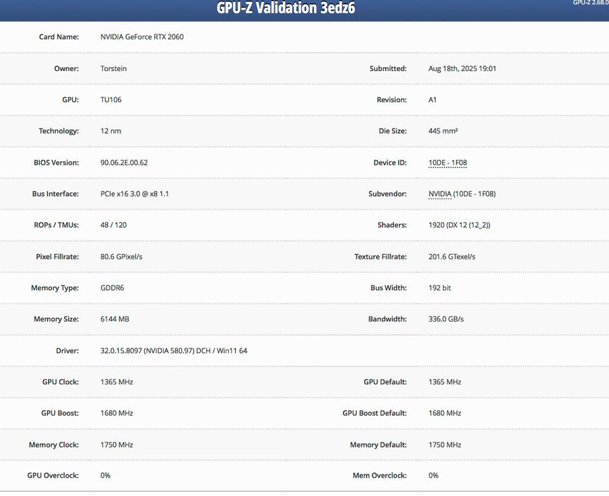Select pixel fillrate 80.6 GPixel/s
This screenshot has height=496, width=609.
121,257
